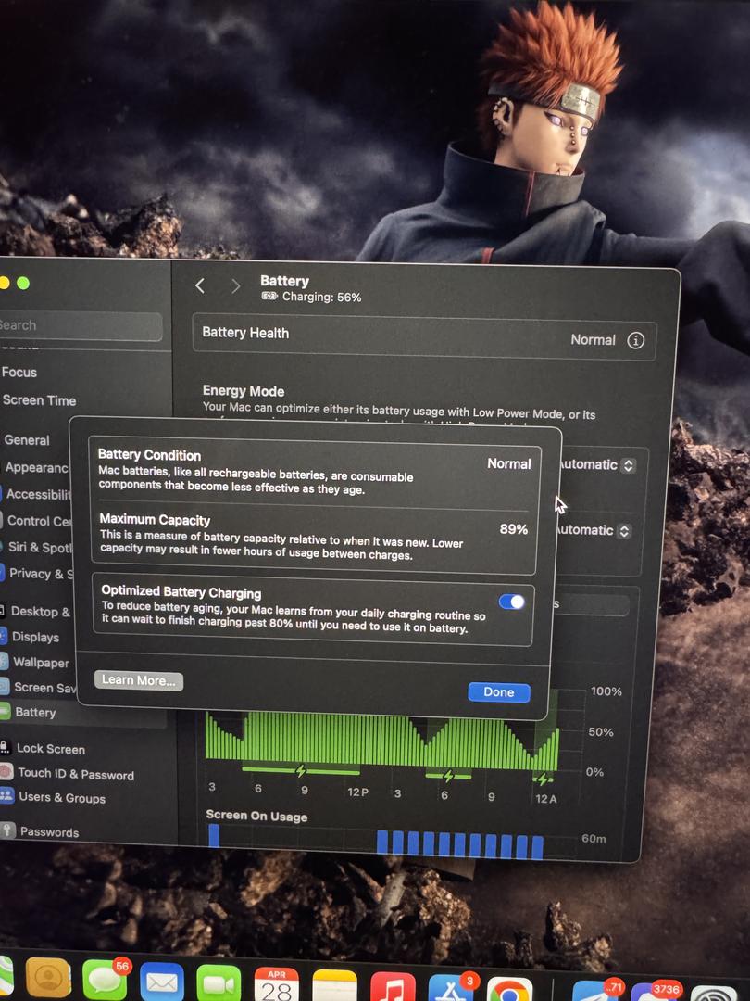Screen dimensions: 750x1001
Task: Open Privacy & Security settings
Action: [x=40, y=574]
